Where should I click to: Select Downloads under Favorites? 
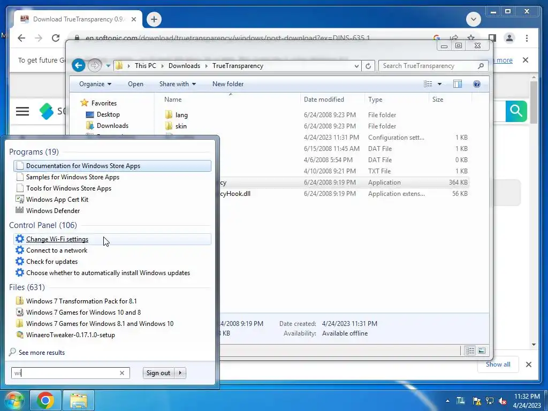point(112,125)
